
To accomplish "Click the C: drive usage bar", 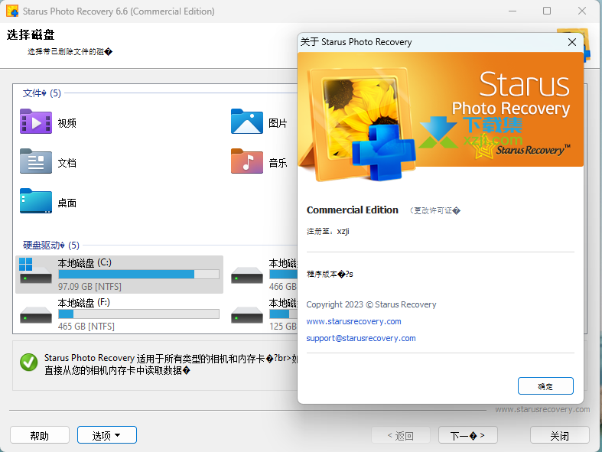I will click(x=138, y=275).
